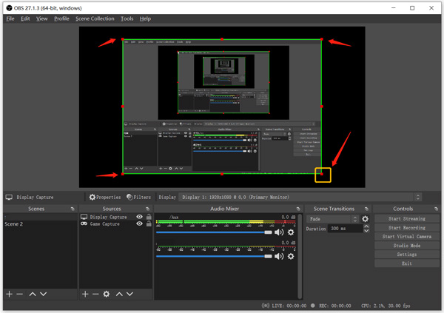This screenshot has width=444, height=313.
Task: Decrease transition duration with down arrow
Action: point(366,231)
